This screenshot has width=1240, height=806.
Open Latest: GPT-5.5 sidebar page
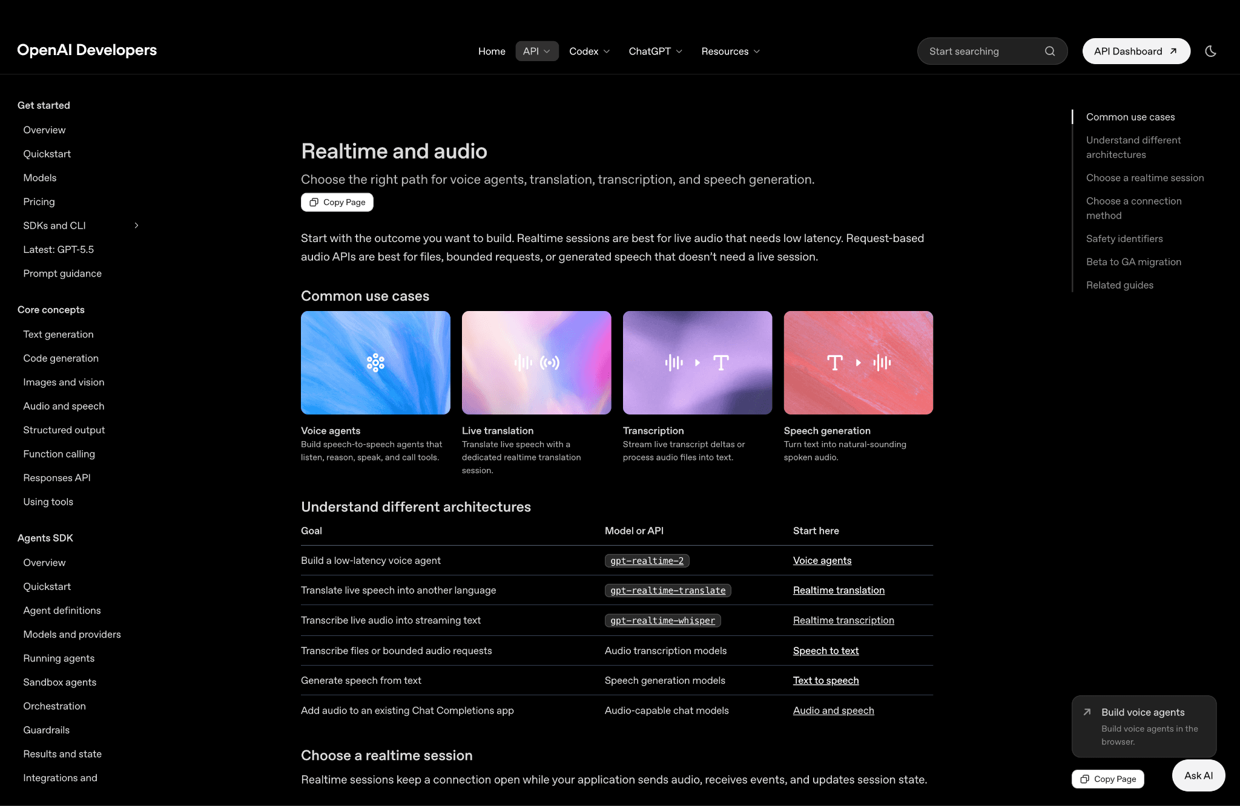[x=58, y=250]
